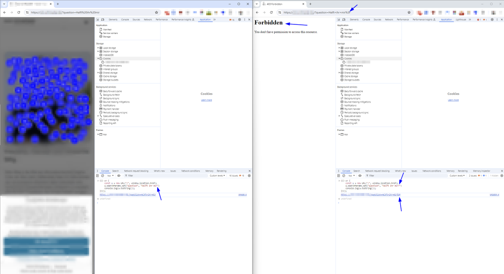Open Network request blocking tab, left drawer
The height and width of the screenshot is (274, 504).
136,171
